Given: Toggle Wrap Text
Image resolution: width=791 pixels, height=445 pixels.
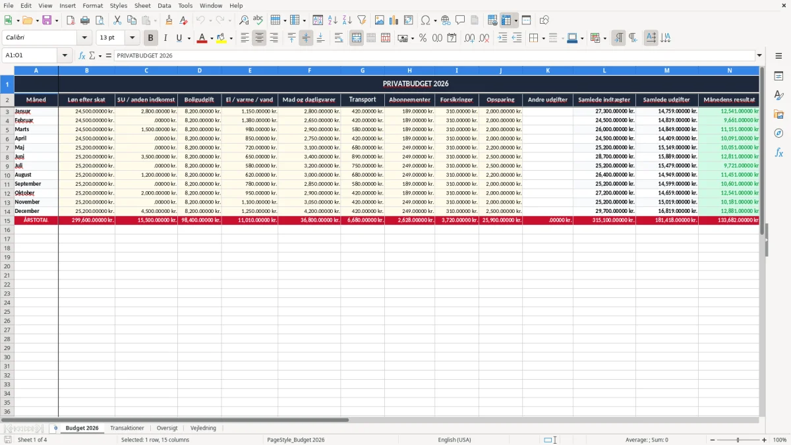Looking at the screenshot, I should (x=339, y=38).
